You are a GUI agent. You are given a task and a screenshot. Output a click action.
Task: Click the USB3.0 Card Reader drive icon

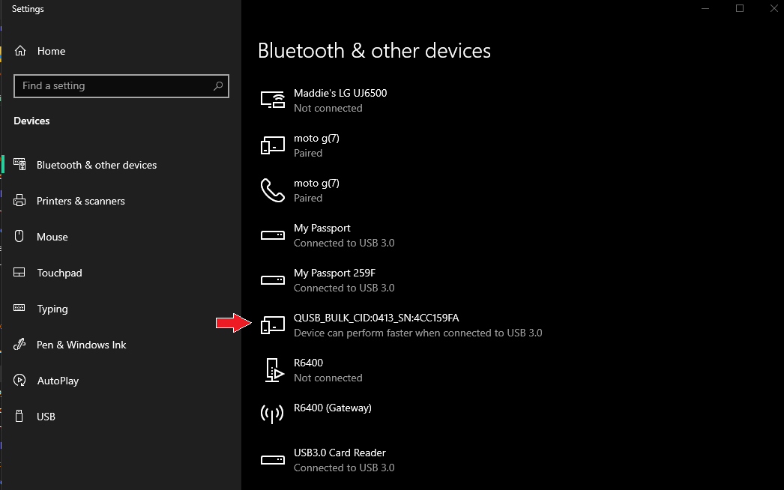click(x=272, y=460)
